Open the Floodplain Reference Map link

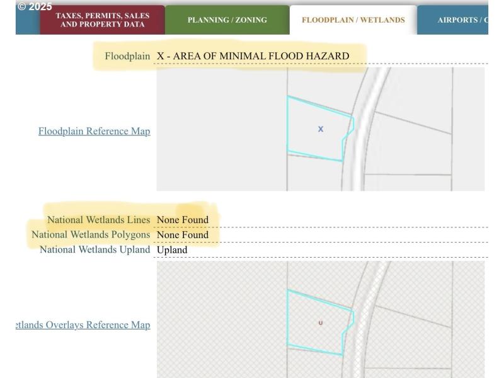tap(94, 131)
